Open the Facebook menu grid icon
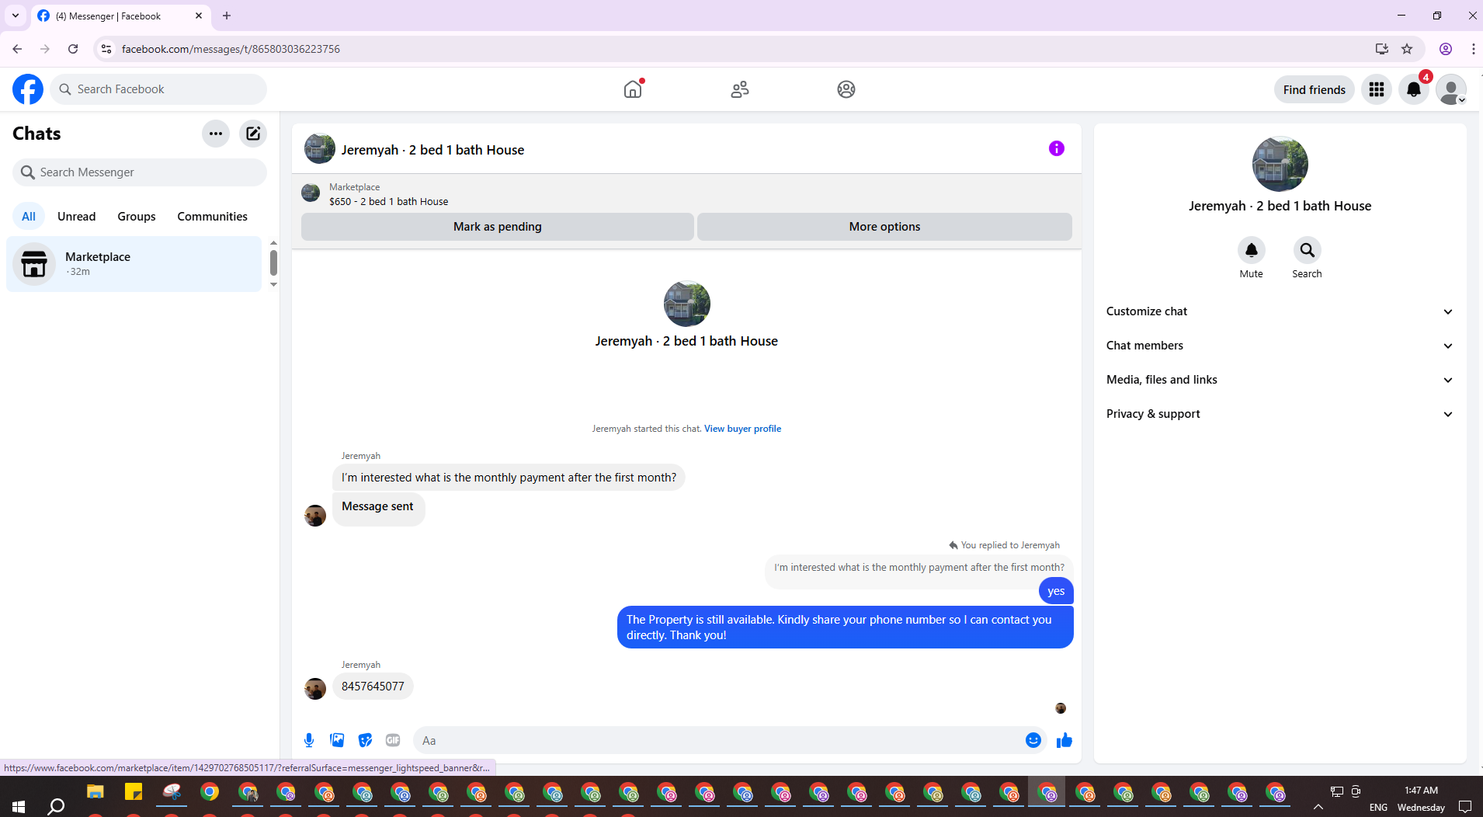This screenshot has width=1483, height=817. pos(1377,89)
